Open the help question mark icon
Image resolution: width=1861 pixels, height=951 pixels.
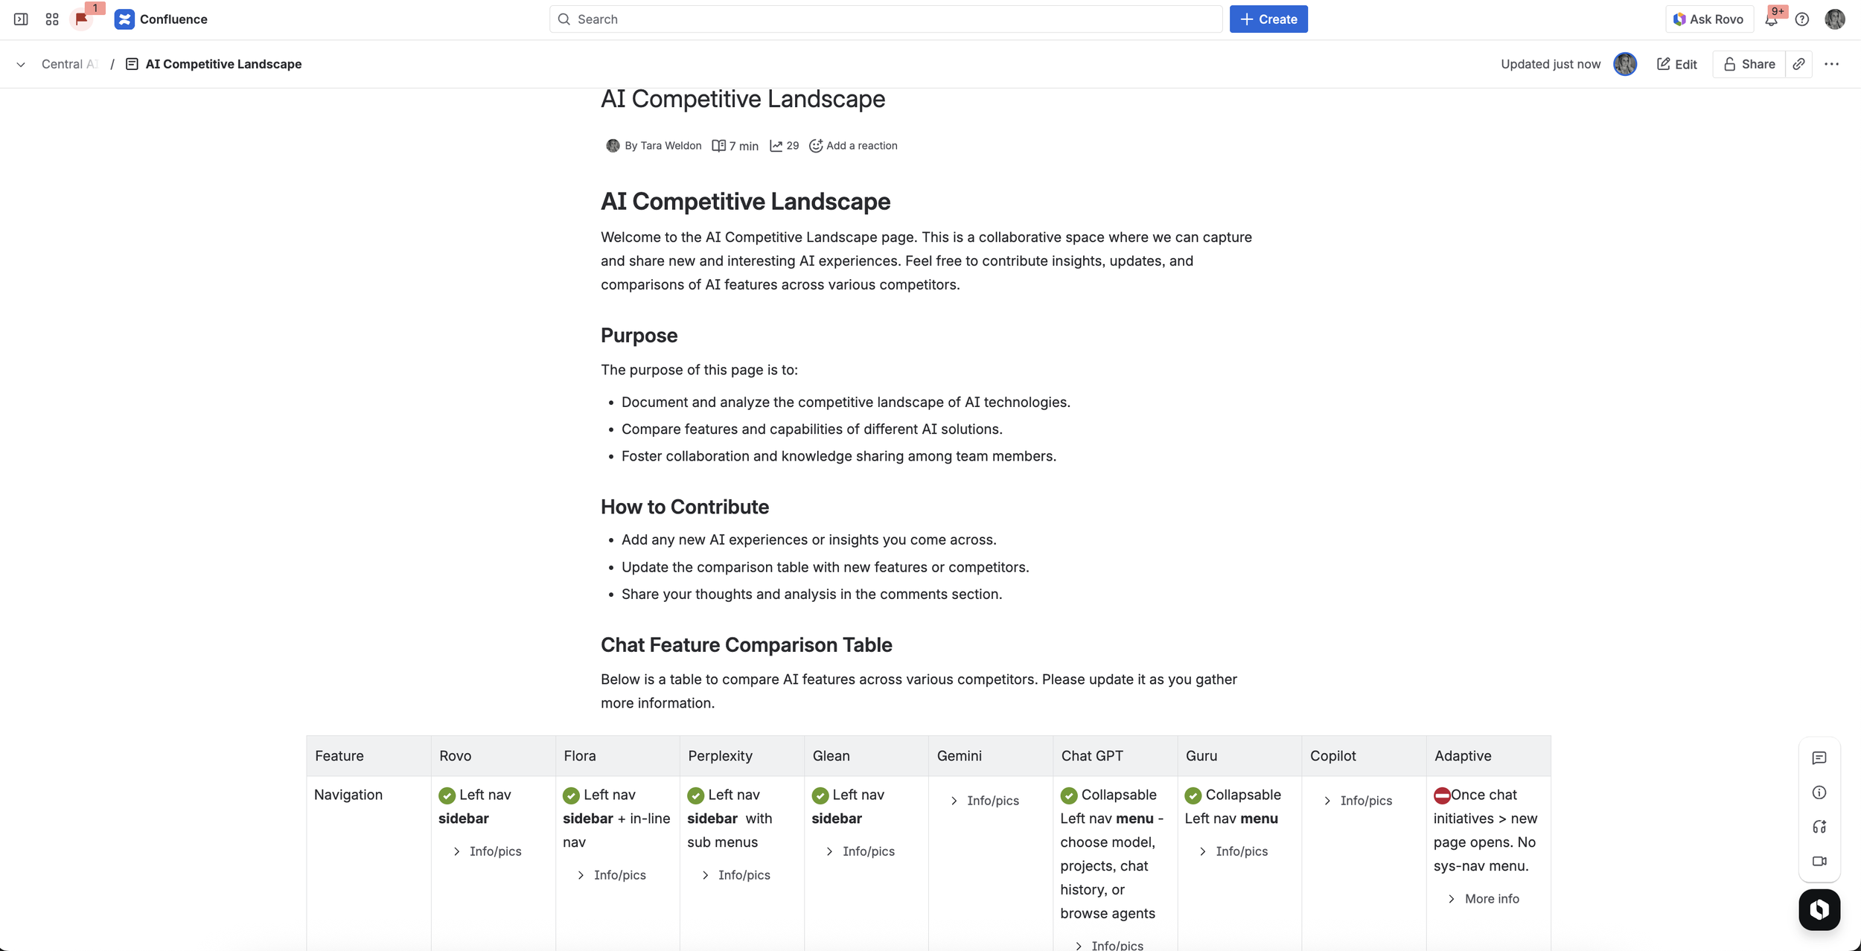[1801, 19]
